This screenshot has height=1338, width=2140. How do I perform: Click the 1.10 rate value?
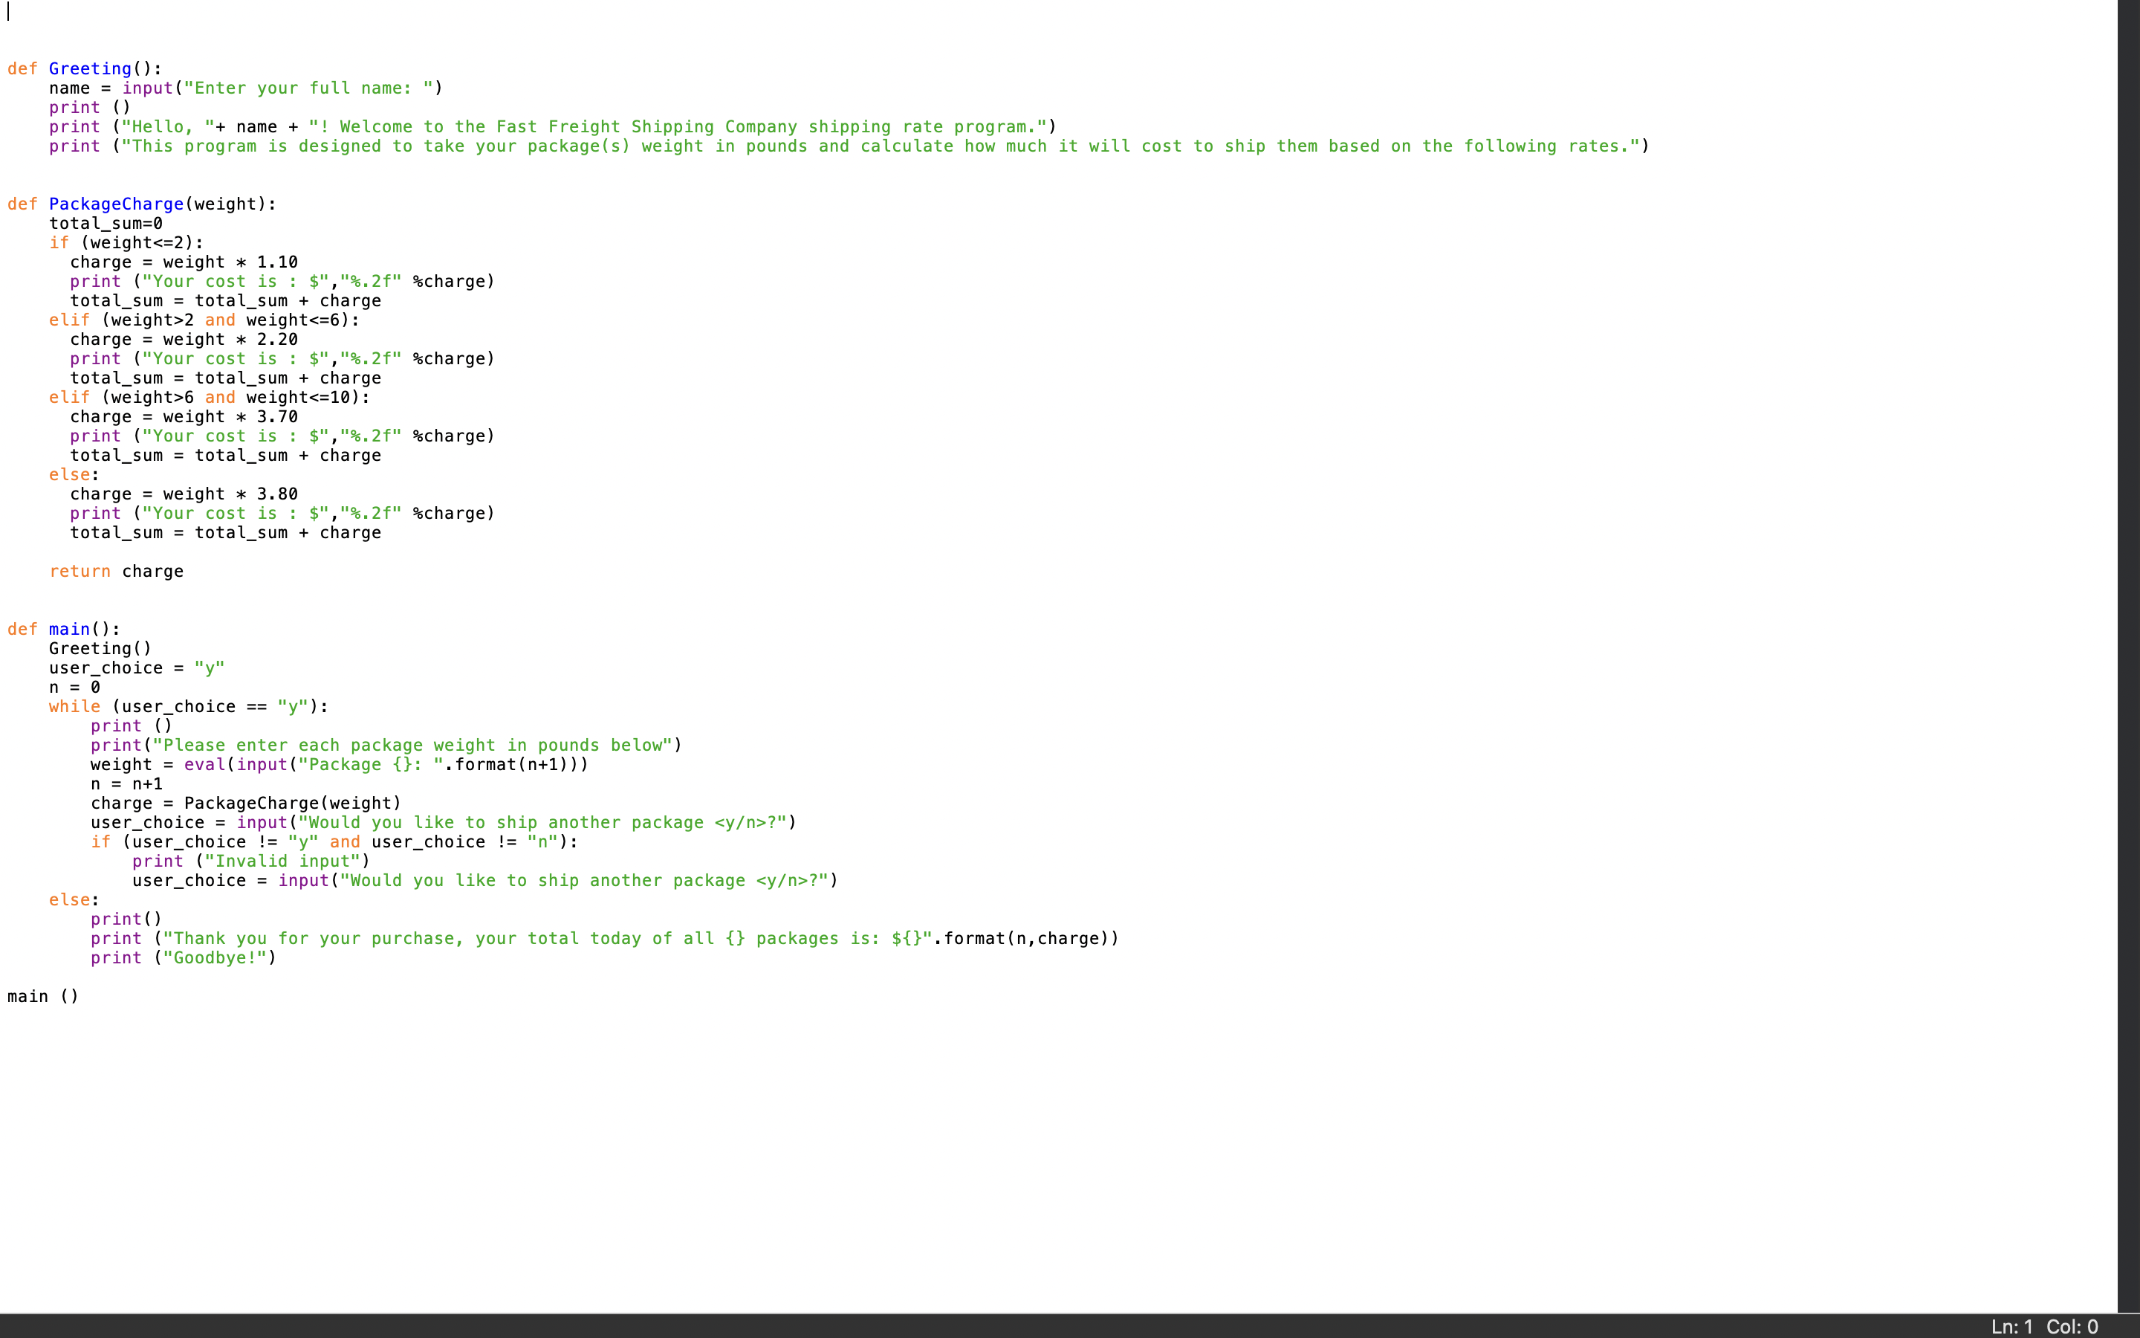(x=276, y=262)
